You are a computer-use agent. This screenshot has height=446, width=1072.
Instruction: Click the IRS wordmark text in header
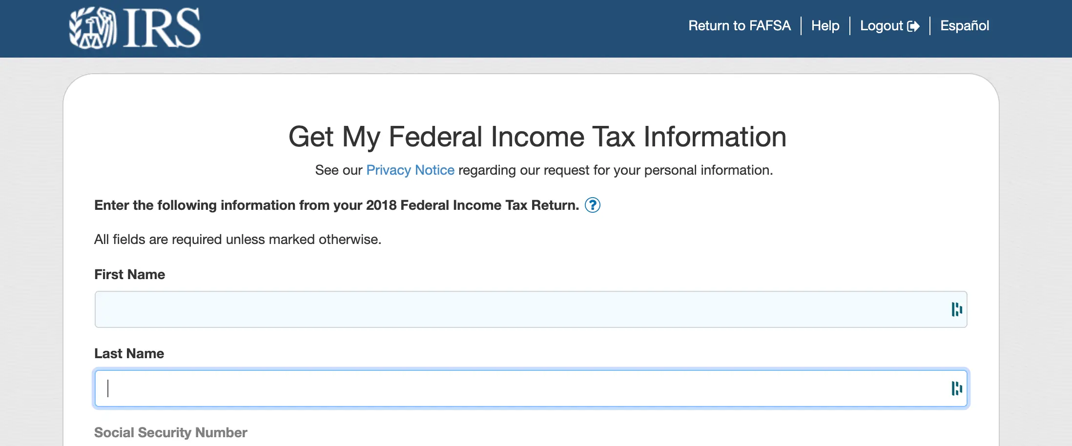pos(162,28)
